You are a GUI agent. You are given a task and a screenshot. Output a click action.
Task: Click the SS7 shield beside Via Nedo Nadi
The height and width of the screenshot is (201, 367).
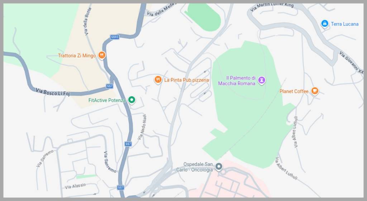(128, 144)
